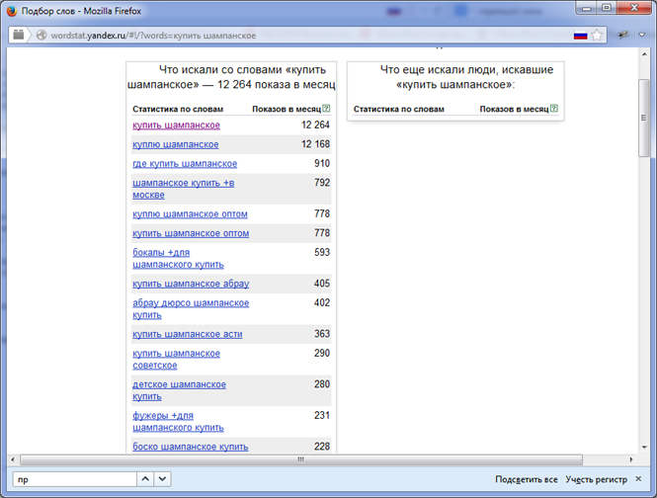Click left column header 'Статистика по словам'
Viewport: 657px width, 498px height.
[x=178, y=109]
